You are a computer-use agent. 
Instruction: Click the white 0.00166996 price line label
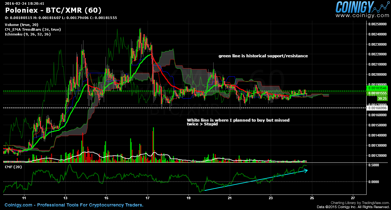(377, 108)
